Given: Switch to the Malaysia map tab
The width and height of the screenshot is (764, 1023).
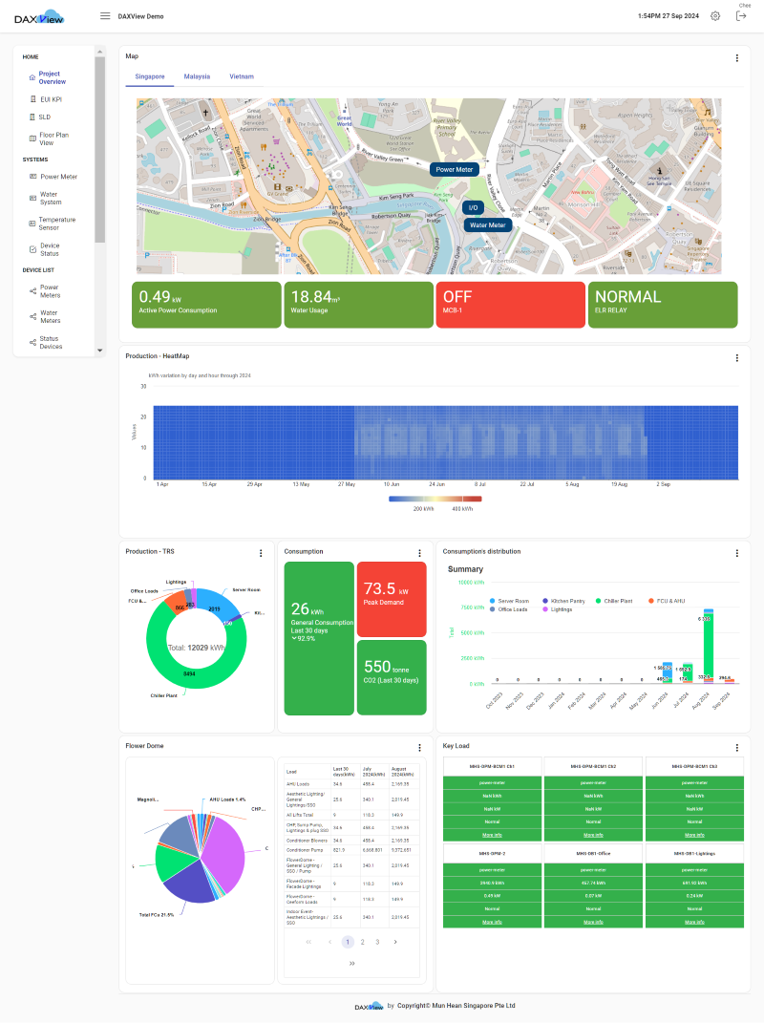Looking at the screenshot, I should click(x=198, y=75).
